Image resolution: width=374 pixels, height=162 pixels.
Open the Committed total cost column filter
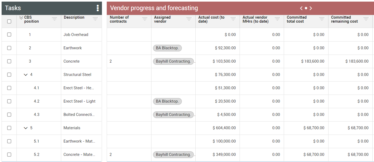(322, 19)
